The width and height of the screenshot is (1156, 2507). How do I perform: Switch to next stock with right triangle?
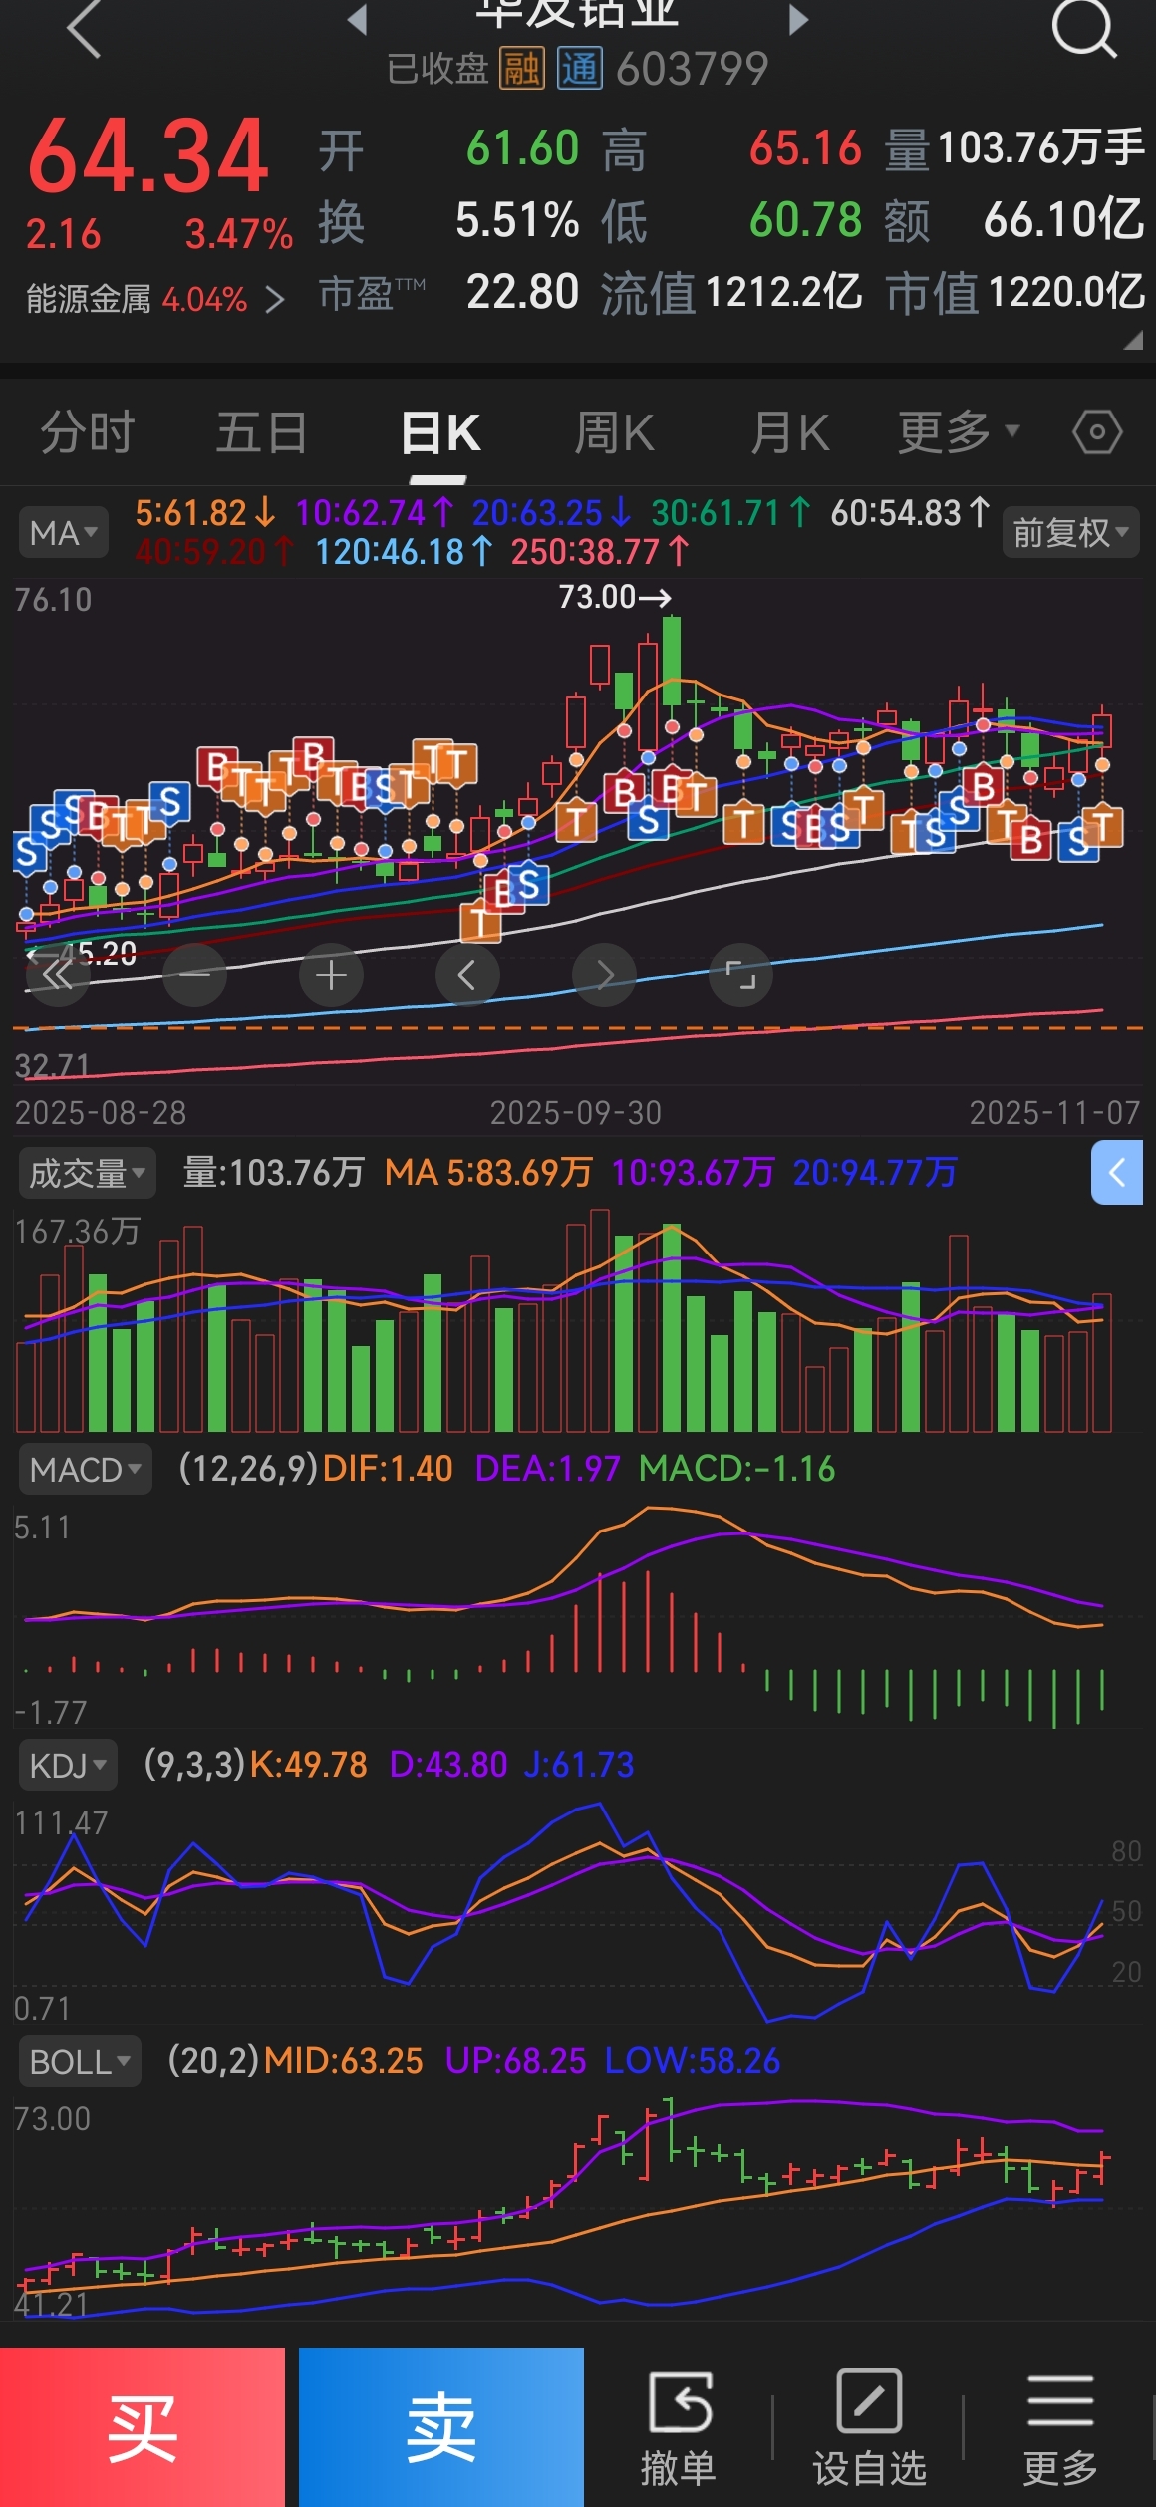(798, 19)
